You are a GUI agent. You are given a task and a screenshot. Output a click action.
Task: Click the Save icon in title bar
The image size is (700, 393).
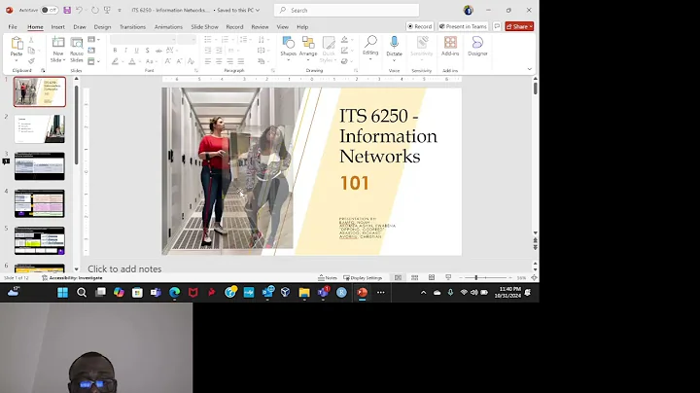pos(67,10)
